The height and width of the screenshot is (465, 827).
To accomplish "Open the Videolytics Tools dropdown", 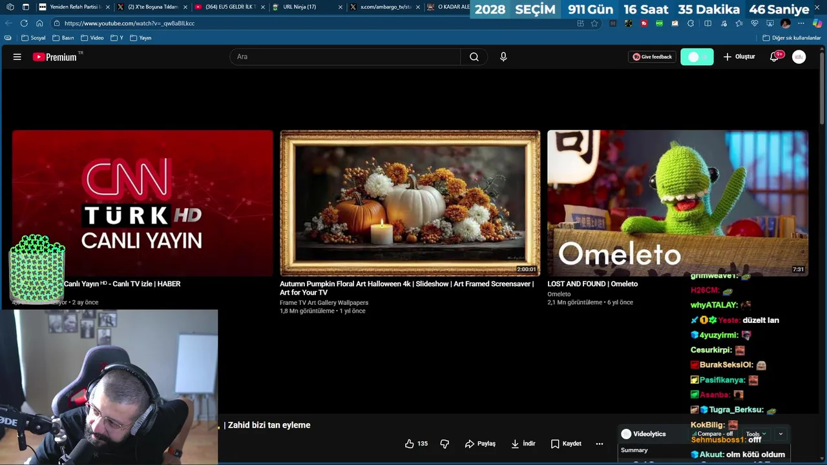I will point(756,434).
